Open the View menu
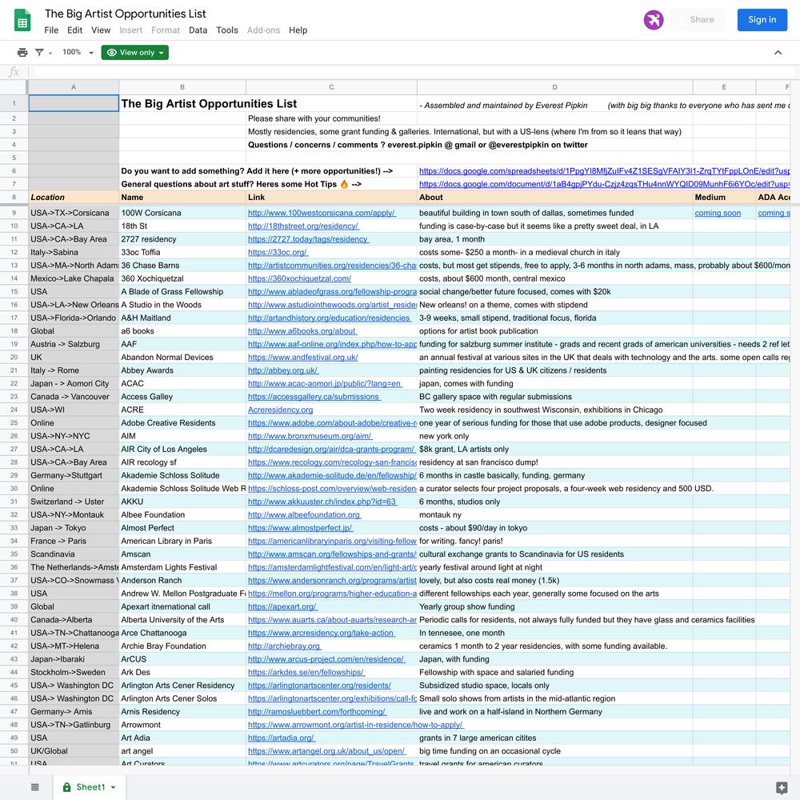Image resolution: width=800 pixels, height=800 pixels. 101,30
